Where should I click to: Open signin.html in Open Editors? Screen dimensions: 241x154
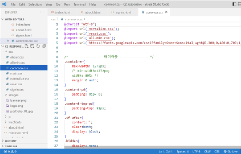click(x=24, y=35)
